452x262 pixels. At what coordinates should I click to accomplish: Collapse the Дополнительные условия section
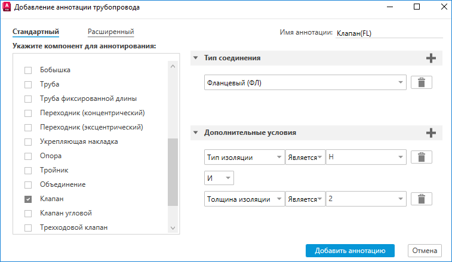pyautogui.click(x=196, y=133)
